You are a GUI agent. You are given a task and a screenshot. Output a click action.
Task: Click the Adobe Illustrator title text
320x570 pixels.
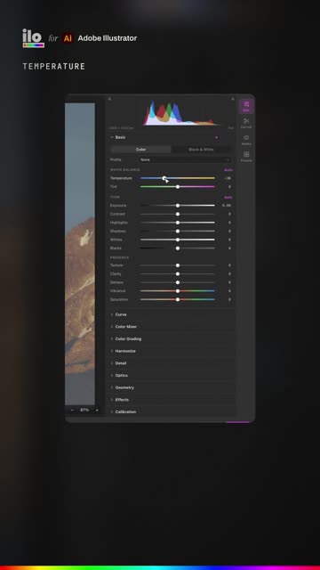(108, 38)
